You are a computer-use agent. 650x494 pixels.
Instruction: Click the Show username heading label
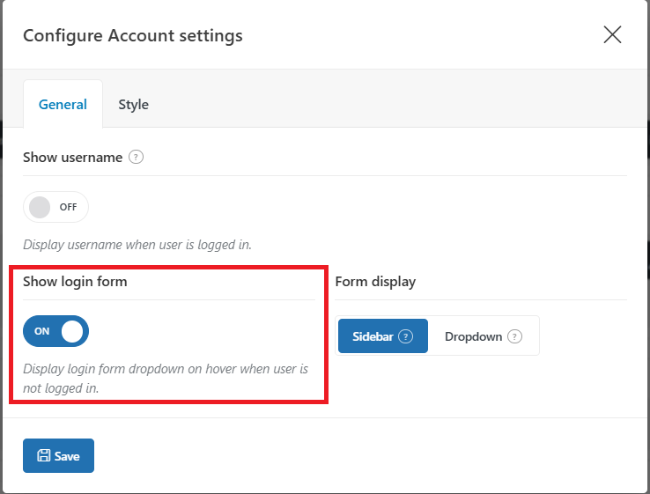click(72, 158)
